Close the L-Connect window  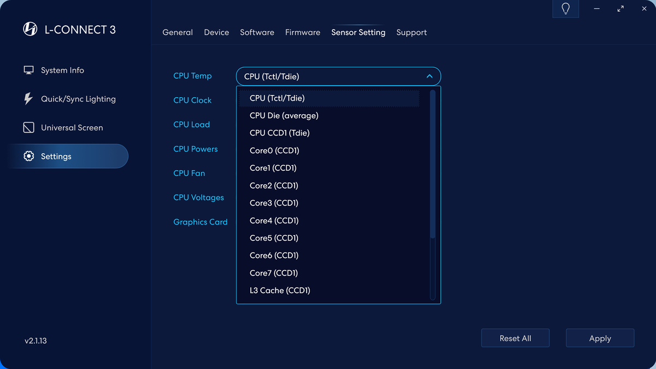pos(644,9)
